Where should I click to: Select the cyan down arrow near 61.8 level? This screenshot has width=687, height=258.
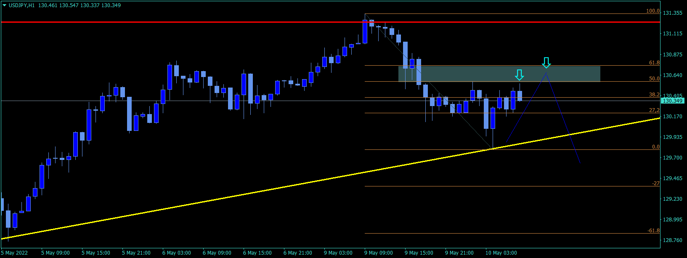coord(546,63)
